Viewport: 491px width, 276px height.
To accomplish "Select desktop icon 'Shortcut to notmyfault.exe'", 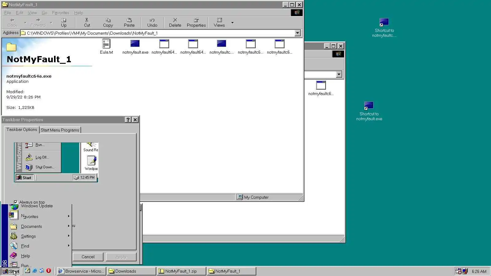I will (369, 111).
